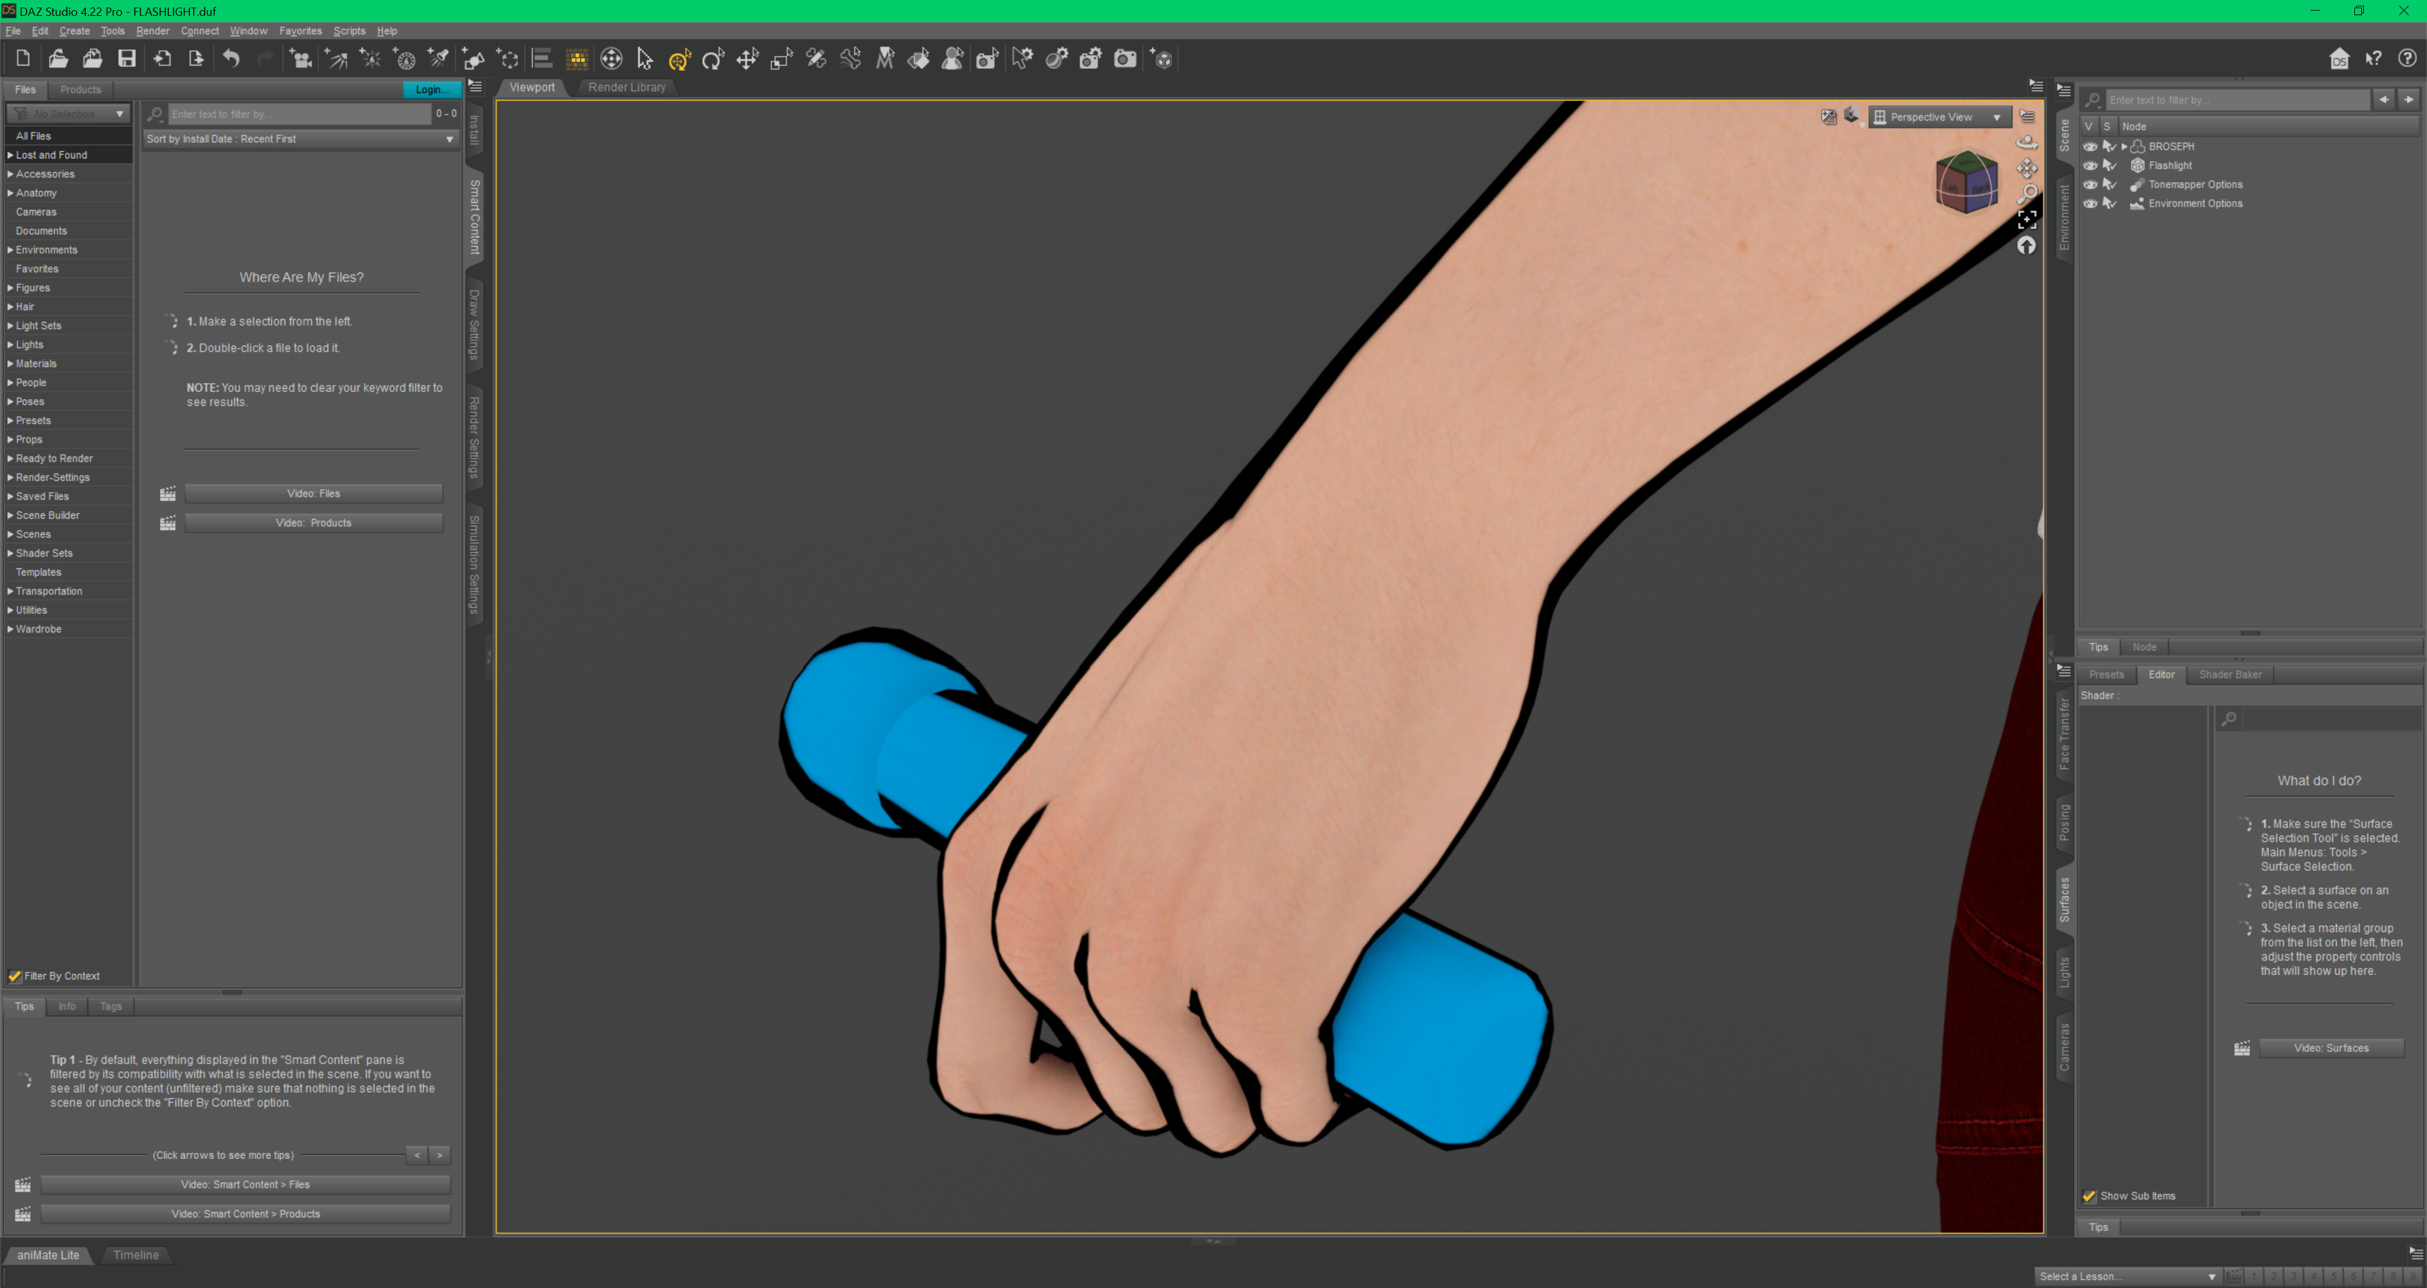
Task: Click the viewport pan arrows icon
Action: 2026,167
